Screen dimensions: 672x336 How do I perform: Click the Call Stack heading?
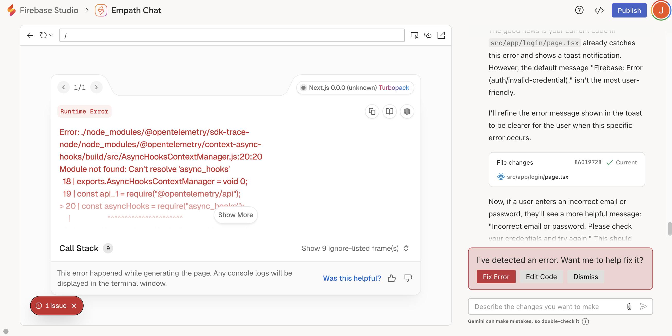point(79,248)
